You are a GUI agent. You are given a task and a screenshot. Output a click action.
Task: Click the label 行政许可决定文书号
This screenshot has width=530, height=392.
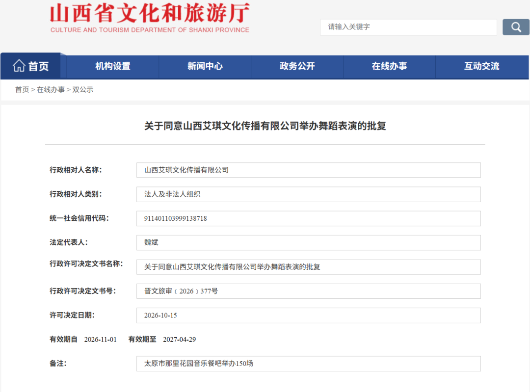[83, 291]
